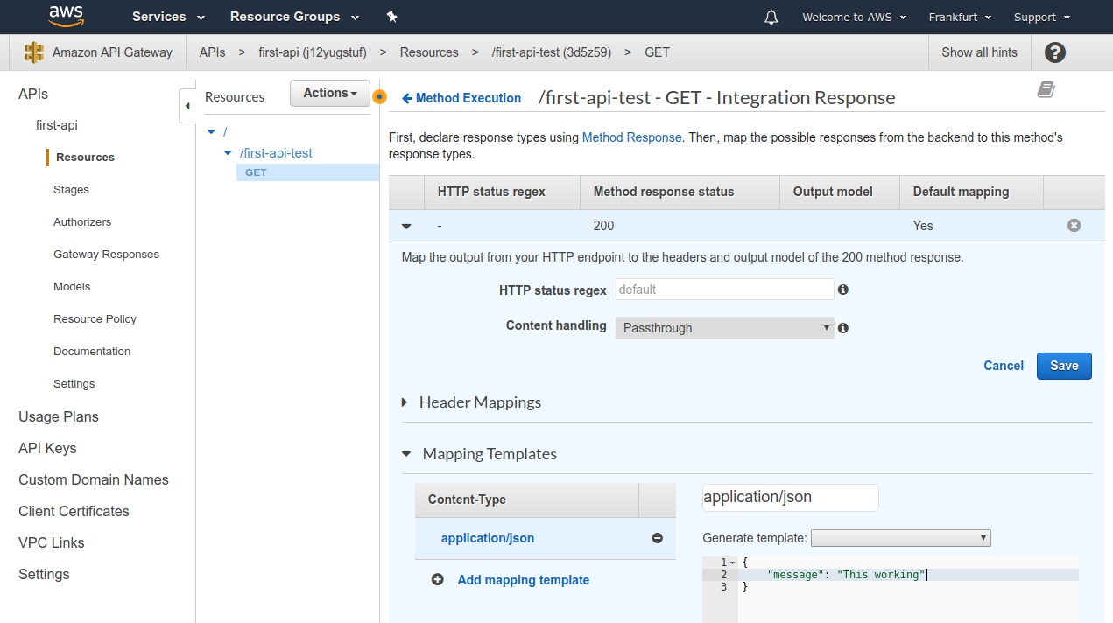Screen dimensions: 1113x623
Task: Open Custom Domain Names in the sidebar
Action: [94, 479]
